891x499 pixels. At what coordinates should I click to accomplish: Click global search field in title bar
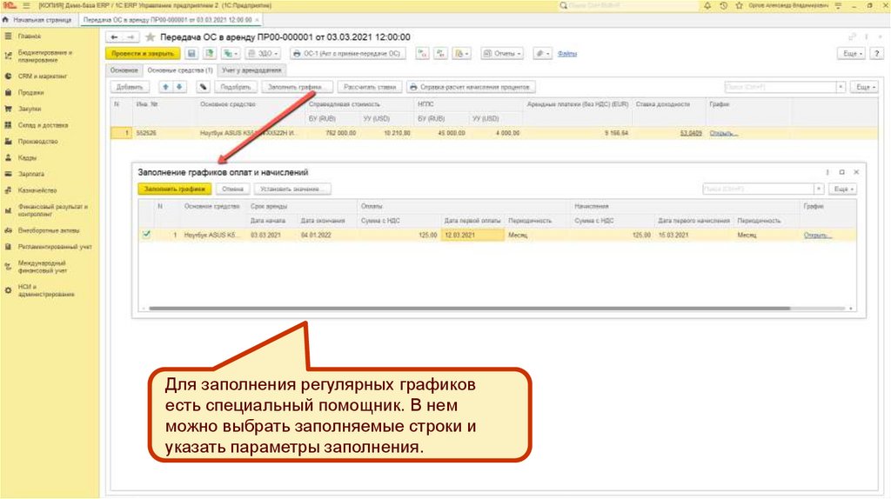point(628,5)
